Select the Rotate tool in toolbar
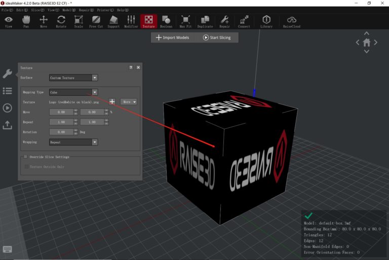Image resolution: width=389 pixels, height=260 pixels. point(61,21)
